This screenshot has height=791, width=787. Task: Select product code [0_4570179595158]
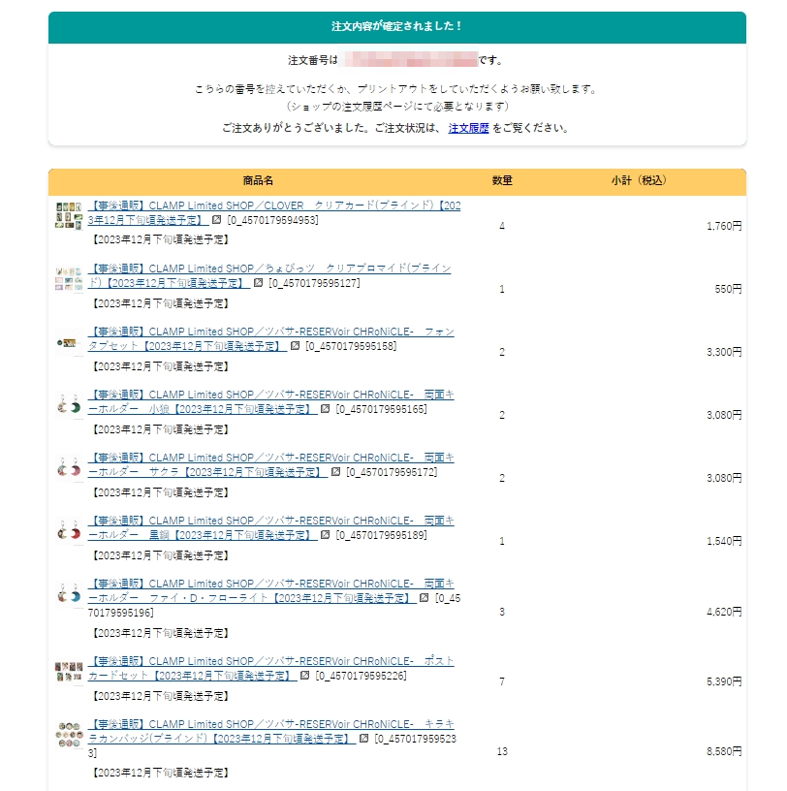coord(351,347)
